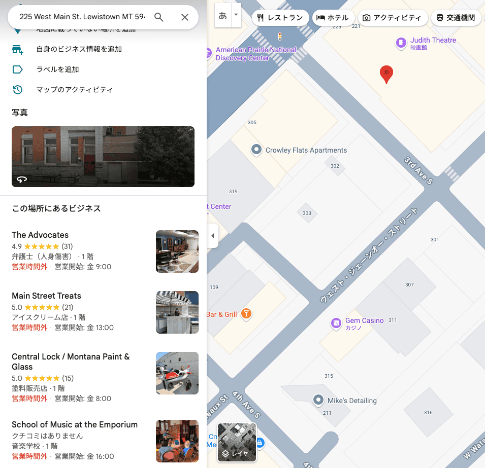
Task: Click the ウェスト・ジェーンオー・ストリート street label
Action: click(368, 255)
